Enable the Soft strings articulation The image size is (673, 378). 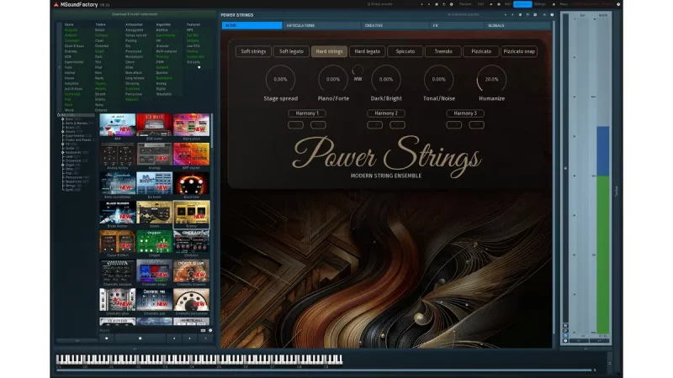pos(254,51)
